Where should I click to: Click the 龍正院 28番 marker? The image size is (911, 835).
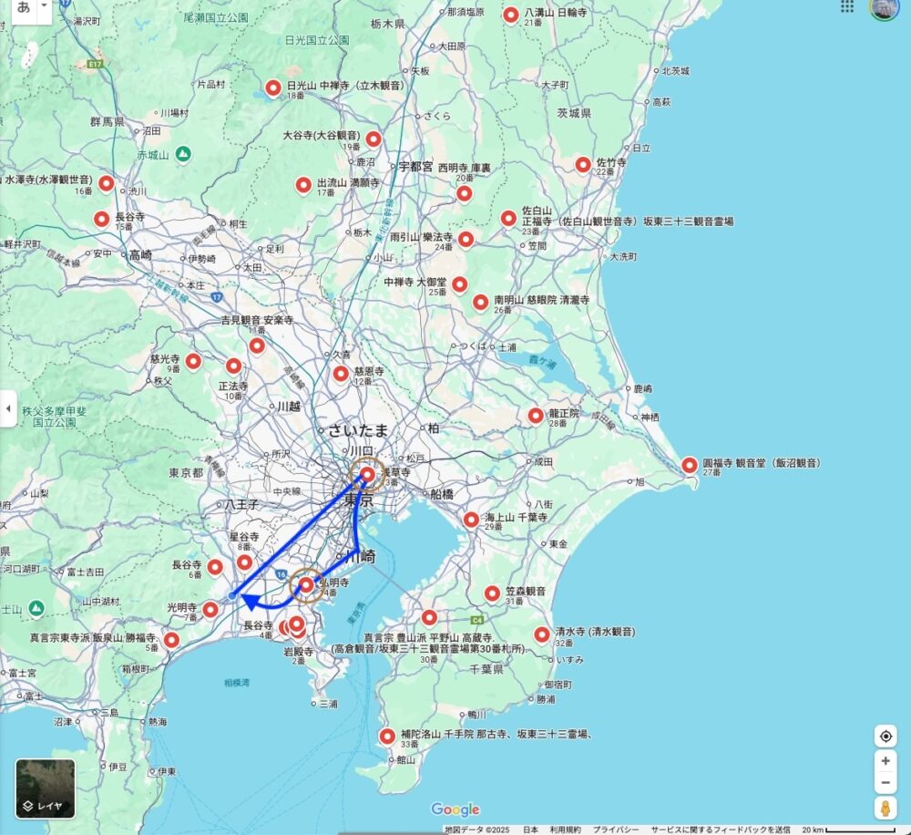536,416
